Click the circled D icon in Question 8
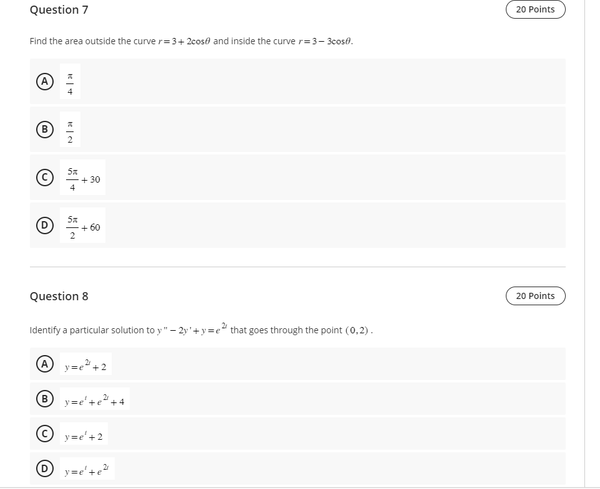Screen dimensions: 600x489 pos(44,468)
